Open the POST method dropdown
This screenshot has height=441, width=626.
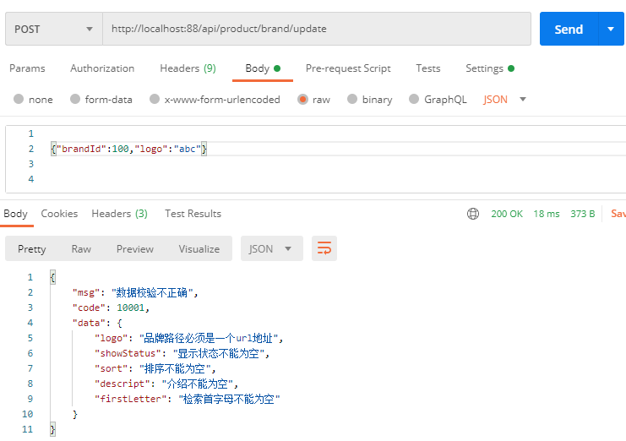(x=52, y=29)
